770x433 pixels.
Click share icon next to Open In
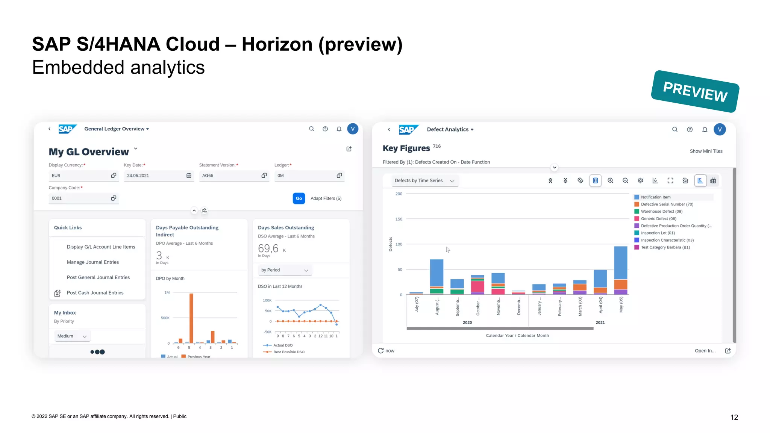[x=728, y=351]
